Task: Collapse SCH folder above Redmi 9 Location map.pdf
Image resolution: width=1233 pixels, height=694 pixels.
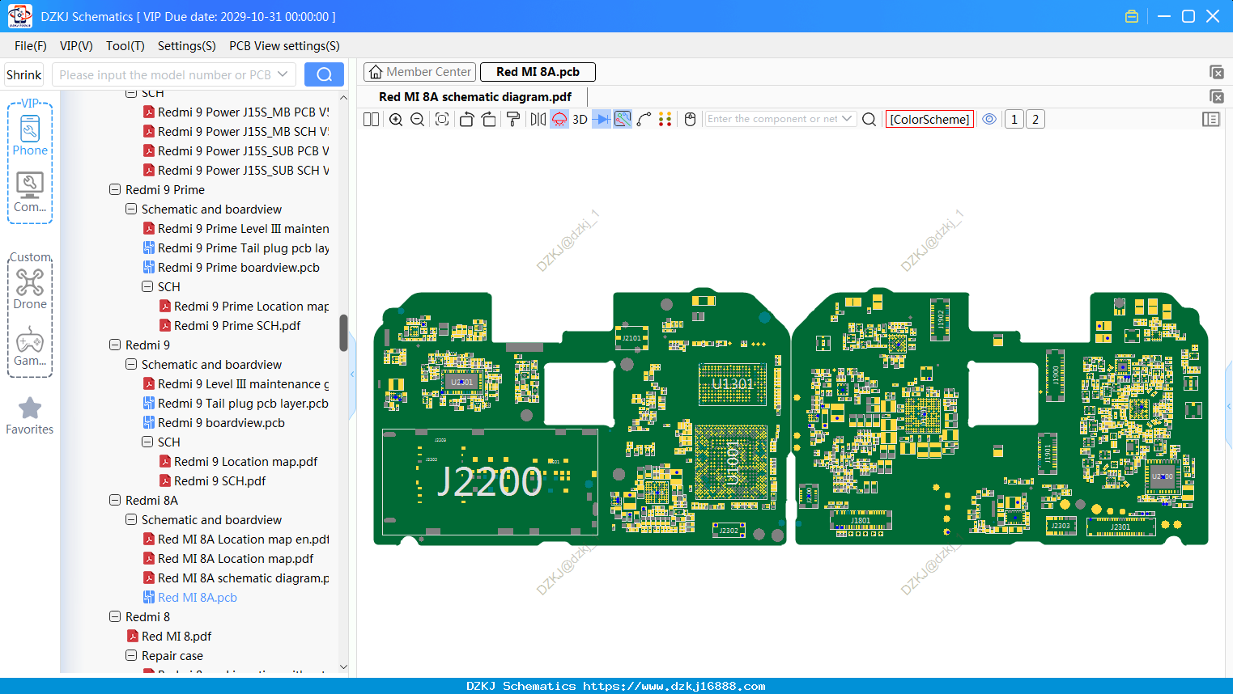Action: [147, 442]
